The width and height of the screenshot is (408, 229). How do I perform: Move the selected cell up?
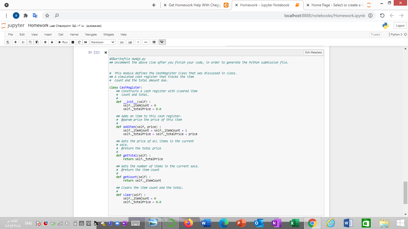pos(45,42)
